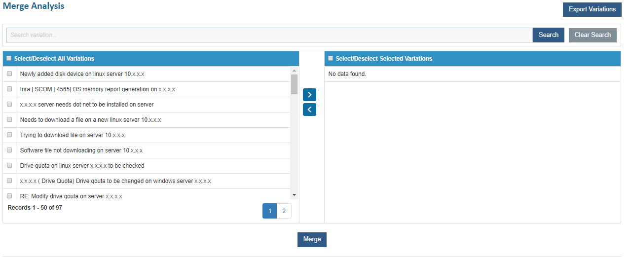Select page 1 of records

point(269,211)
